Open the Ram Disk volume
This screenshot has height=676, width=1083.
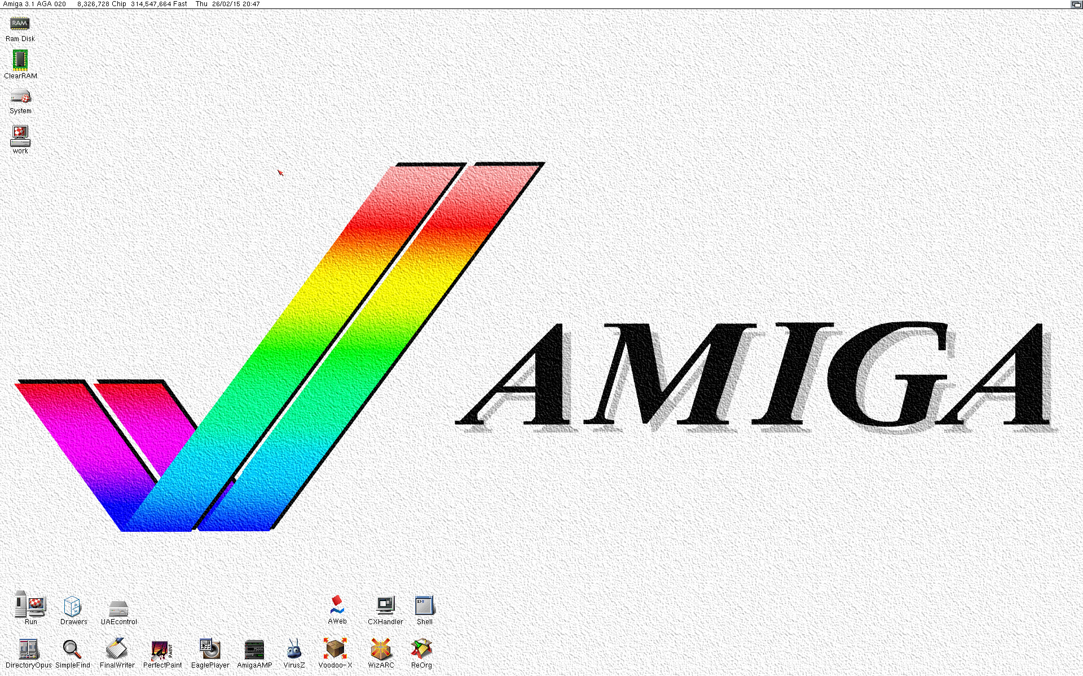coord(20,24)
